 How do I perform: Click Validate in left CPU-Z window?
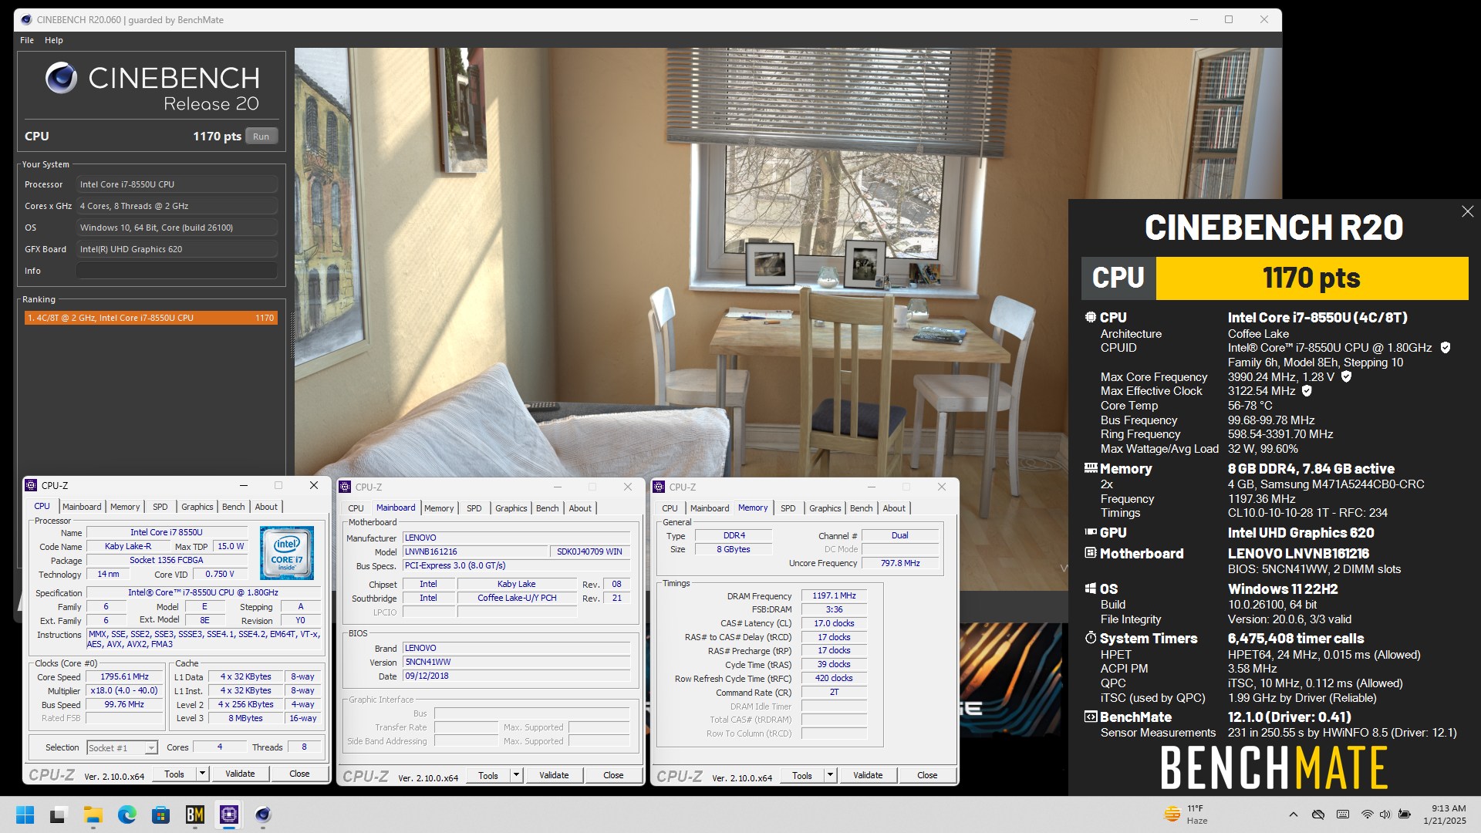pyautogui.click(x=240, y=774)
